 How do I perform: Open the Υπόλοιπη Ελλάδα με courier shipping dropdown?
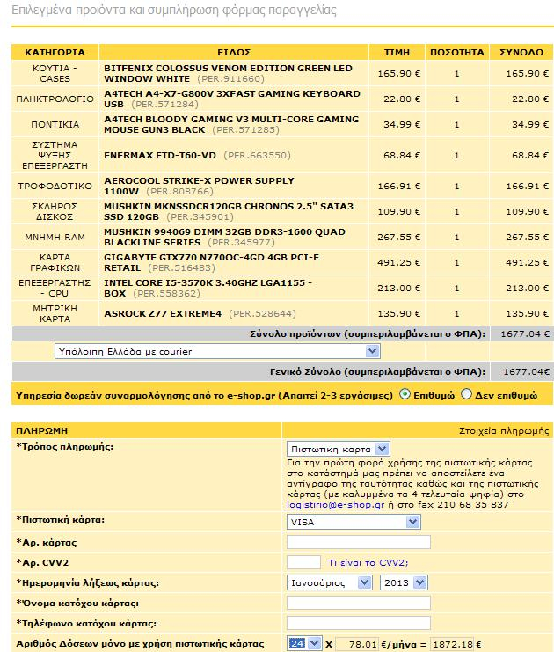click(x=217, y=351)
